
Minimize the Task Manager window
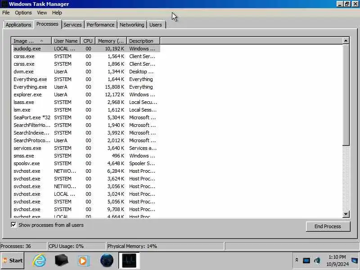click(x=340, y=4)
